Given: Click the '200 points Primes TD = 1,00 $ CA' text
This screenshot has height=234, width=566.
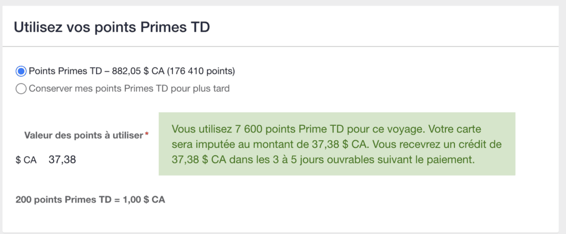Looking at the screenshot, I should click(x=90, y=199).
